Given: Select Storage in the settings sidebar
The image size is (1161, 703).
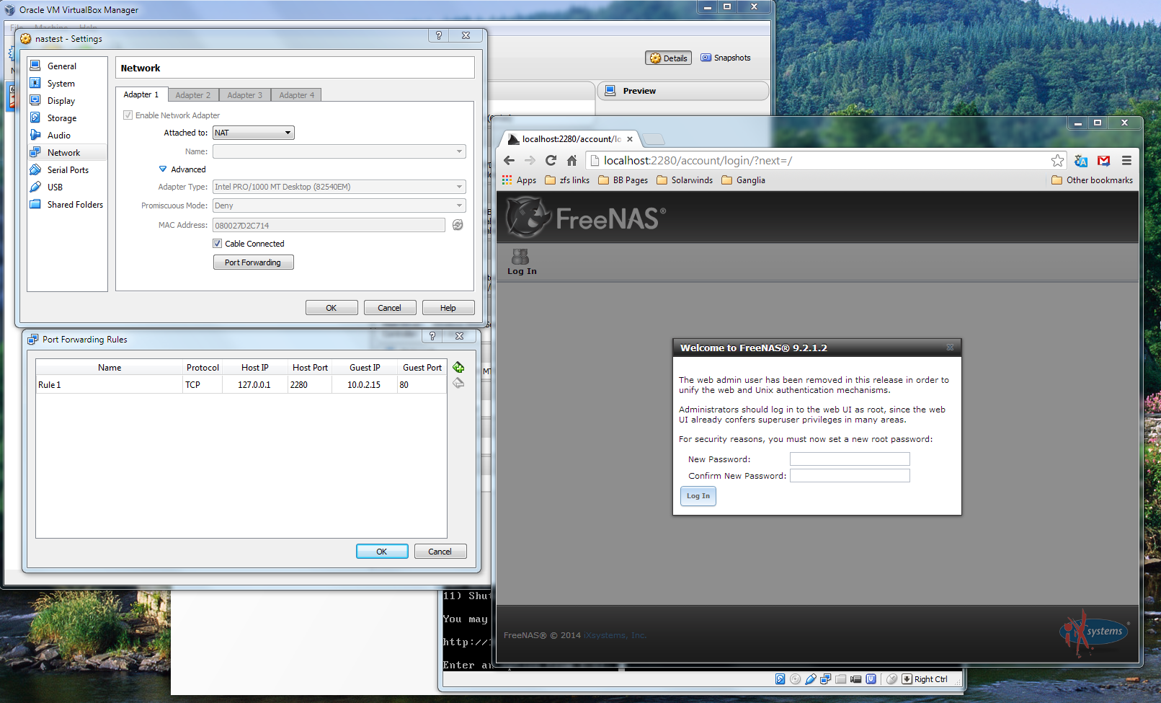Looking at the screenshot, I should 62,118.
